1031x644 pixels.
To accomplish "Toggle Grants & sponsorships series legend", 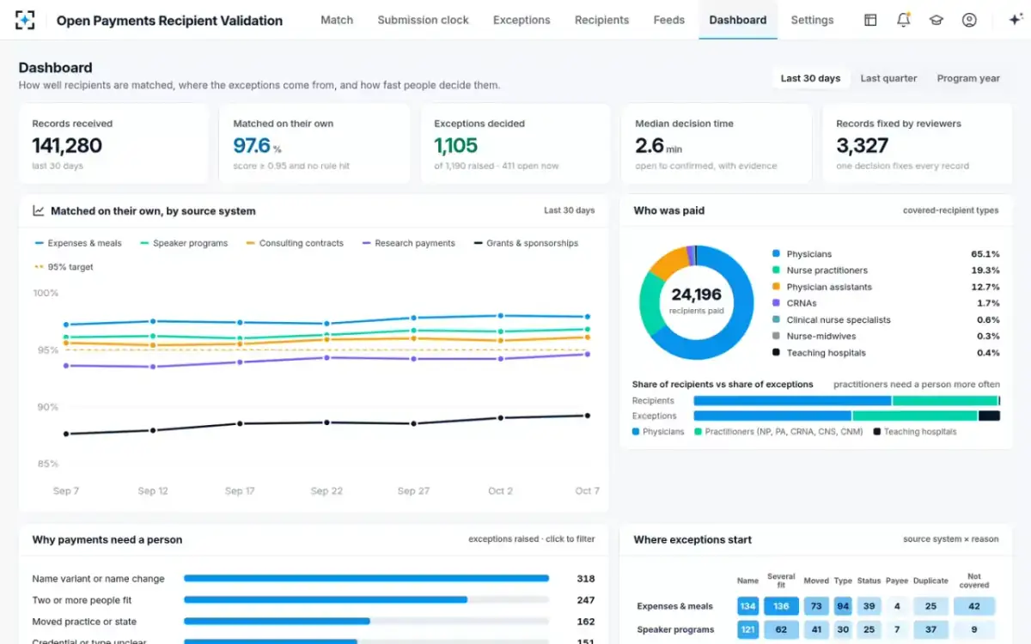I will point(526,243).
